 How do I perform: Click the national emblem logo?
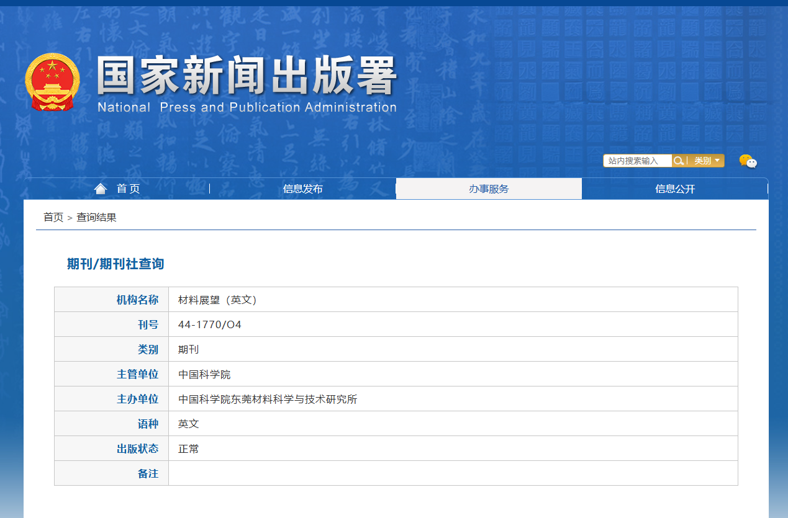pos(53,82)
